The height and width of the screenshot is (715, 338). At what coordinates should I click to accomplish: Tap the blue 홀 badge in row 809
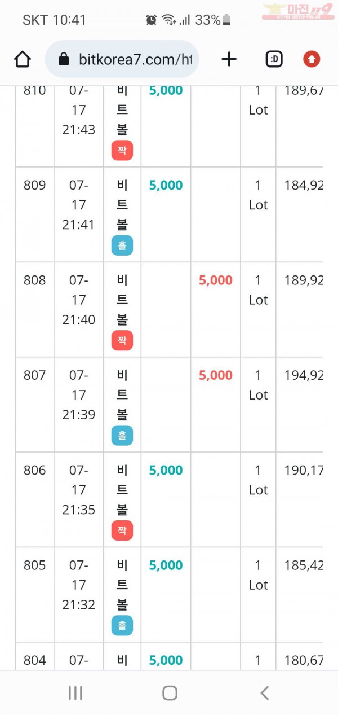pos(122,245)
